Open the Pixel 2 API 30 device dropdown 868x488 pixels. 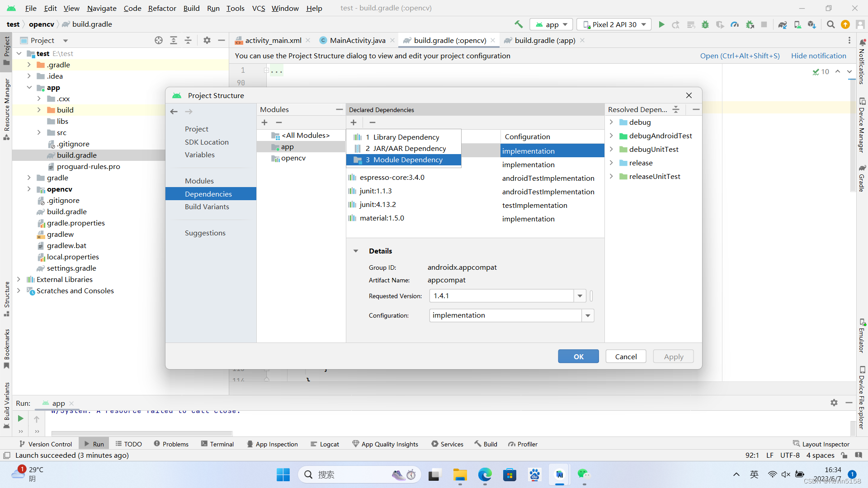tap(617, 24)
